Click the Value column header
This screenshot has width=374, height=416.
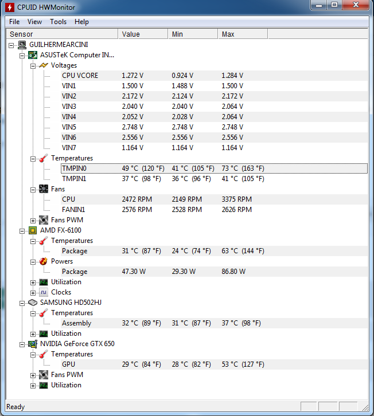pyautogui.click(x=143, y=34)
